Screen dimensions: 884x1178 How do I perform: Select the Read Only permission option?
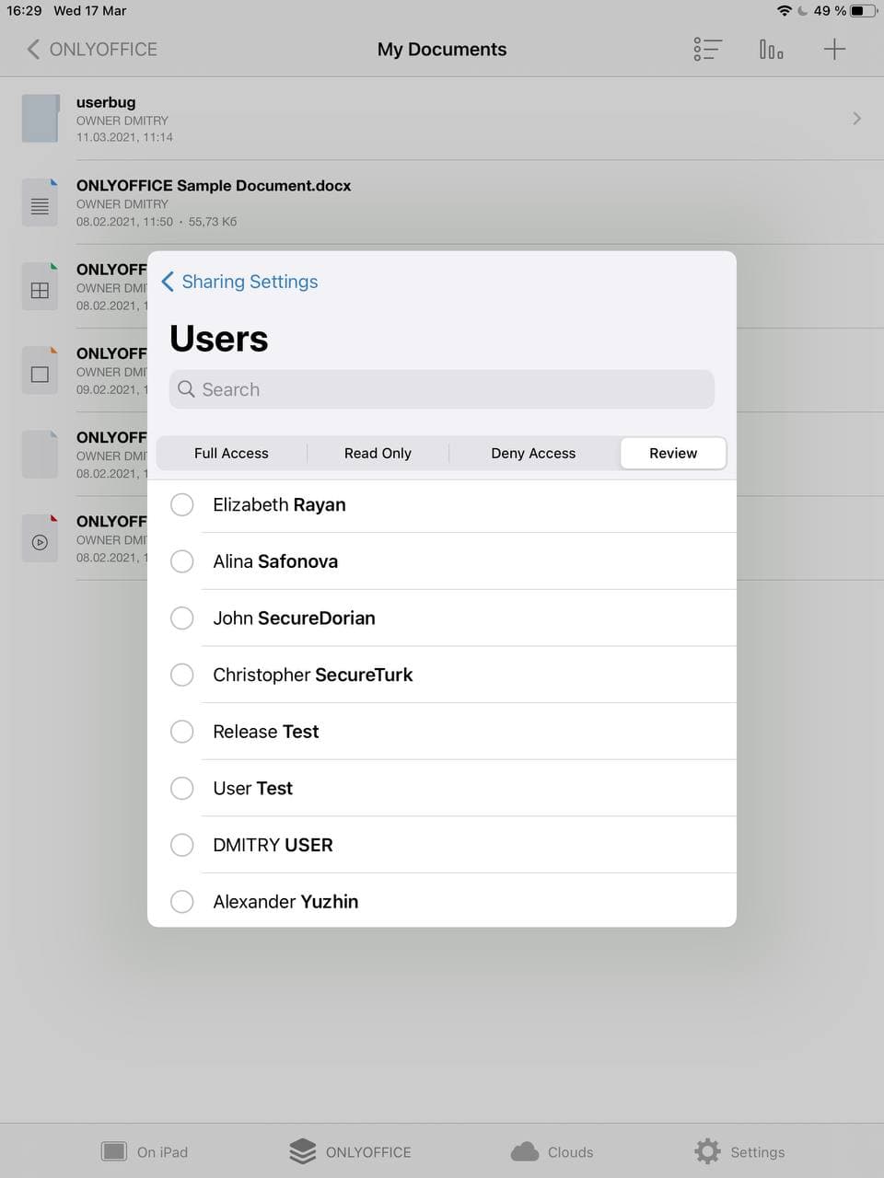pyautogui.click(x=378, y=453)
